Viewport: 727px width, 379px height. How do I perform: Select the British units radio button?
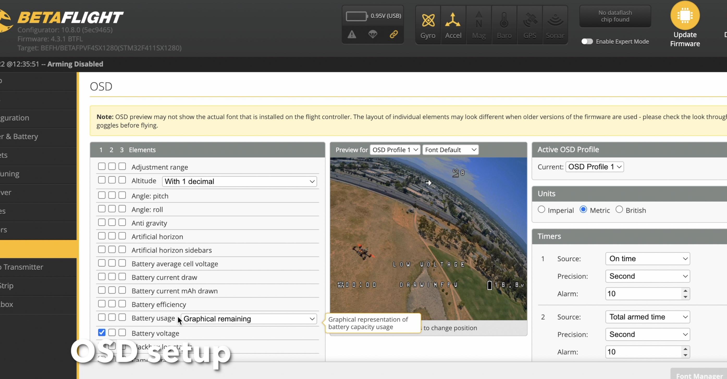(619, 210)
